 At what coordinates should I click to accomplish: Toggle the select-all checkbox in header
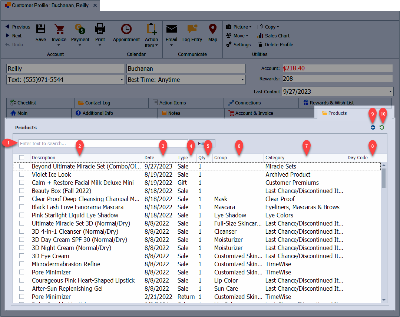click(x=22, y=158)
